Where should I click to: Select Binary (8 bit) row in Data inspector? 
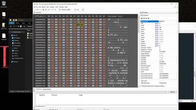(x=159, y=21)
